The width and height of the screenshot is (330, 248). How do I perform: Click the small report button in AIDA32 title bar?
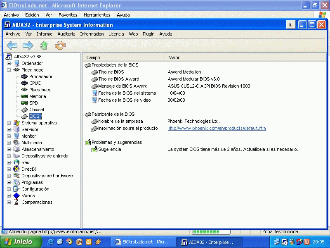pos(291,25)
